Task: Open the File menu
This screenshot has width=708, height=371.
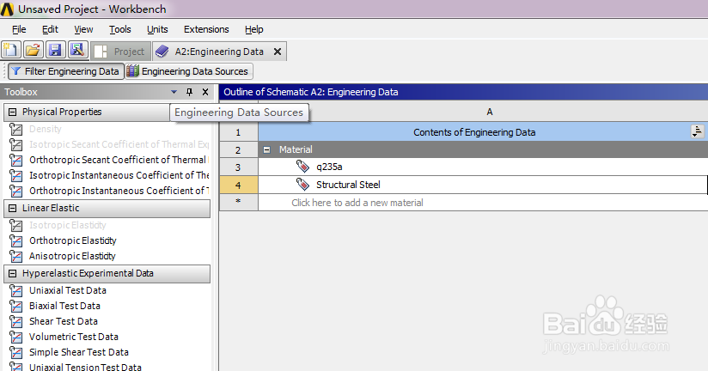Action: pos(19,29)
